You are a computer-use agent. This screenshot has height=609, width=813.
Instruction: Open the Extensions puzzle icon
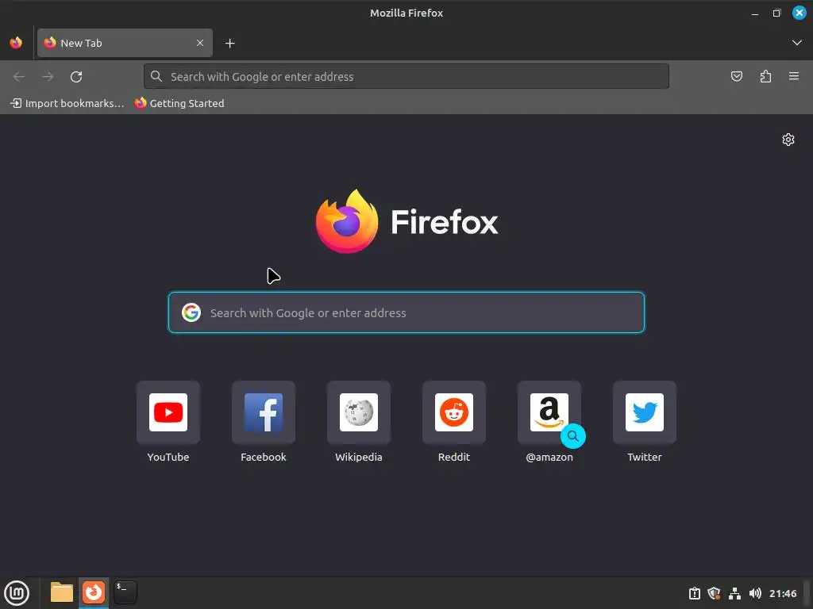pyautogui.click(x=765, y=77)
